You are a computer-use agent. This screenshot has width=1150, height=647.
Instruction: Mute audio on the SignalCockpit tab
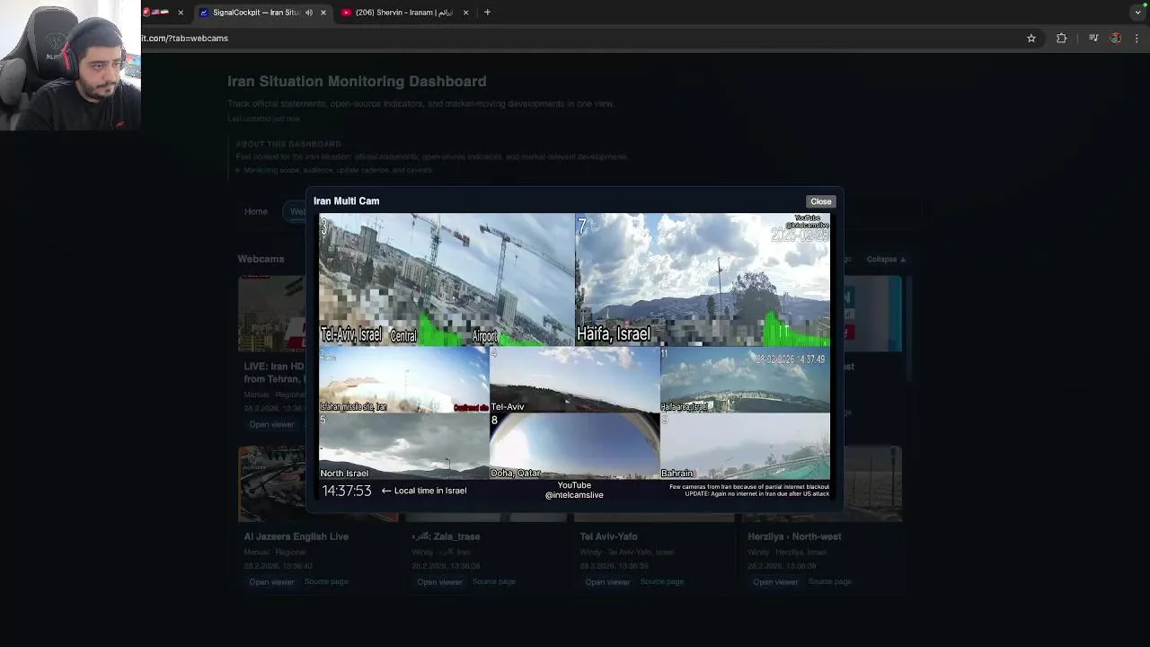309,13
